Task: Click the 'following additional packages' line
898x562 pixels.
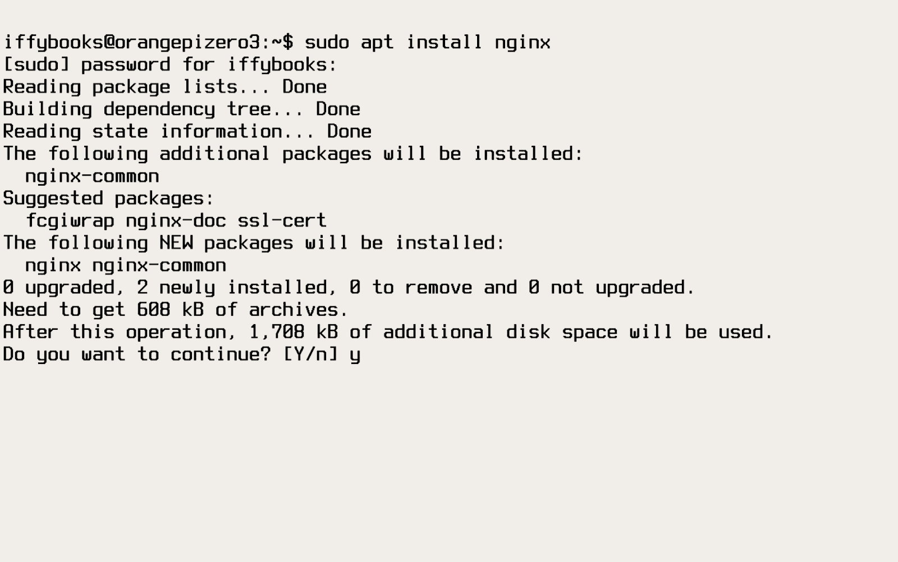Action: 293,154
